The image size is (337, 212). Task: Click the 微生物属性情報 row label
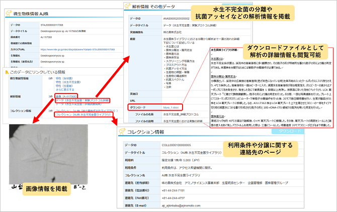[x=19, y=78]
